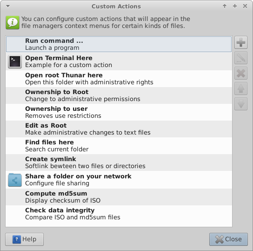Screen dimensions: 253x251
Task: Click the shared folder icon in the list
Action: tap(15, 180)
